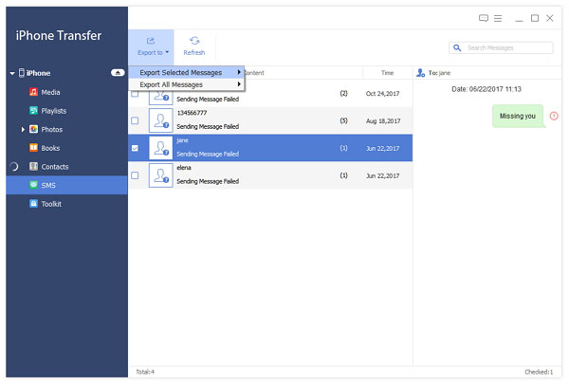Click the elena contact avatar

tap(161, 175)
